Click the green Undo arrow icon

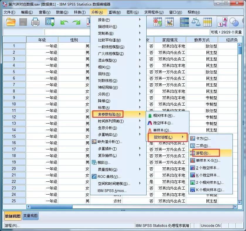pyautogui.click(x=64, y=22)
